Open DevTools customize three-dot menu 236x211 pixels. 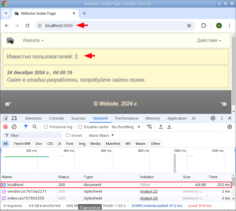tap(222, 118)
